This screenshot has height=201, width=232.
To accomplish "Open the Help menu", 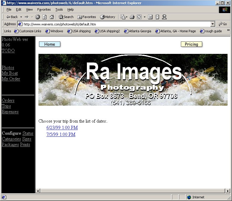I will 70,9.
